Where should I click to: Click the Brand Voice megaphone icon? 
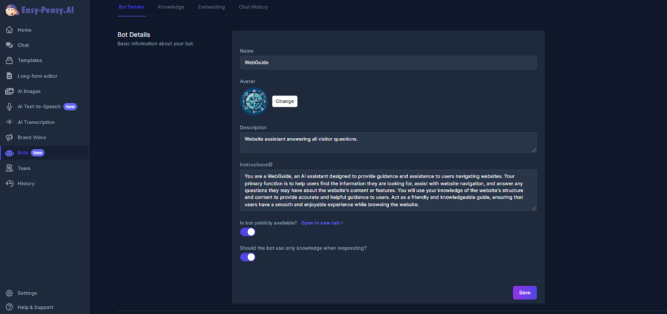tap(9, 138)
